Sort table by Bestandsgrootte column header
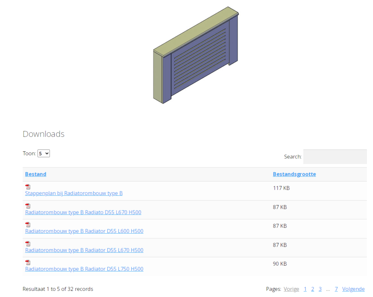This screenshot has height=297, width=373. pos(294,174)
